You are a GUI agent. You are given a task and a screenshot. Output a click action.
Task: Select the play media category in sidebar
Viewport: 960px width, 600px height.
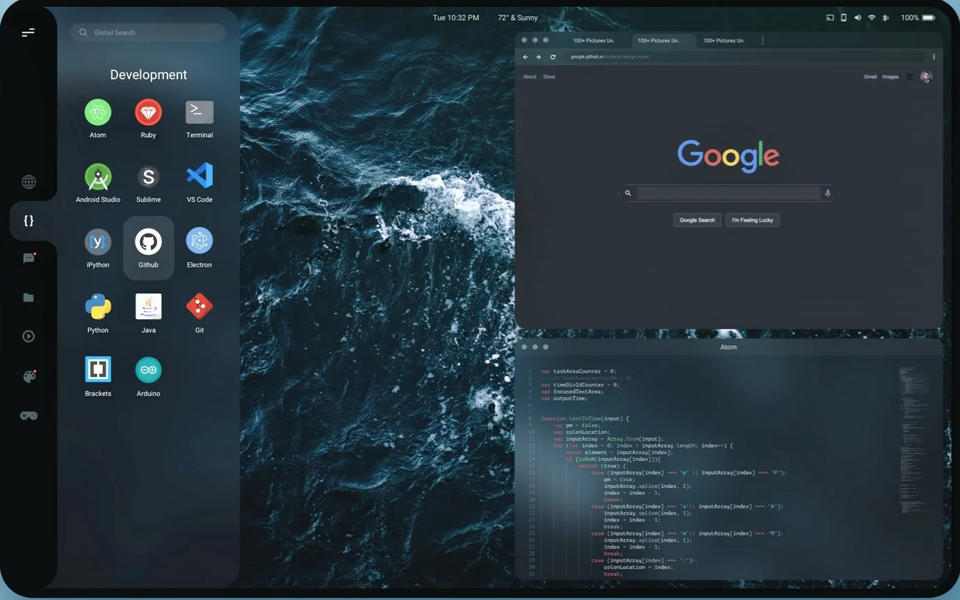[29, 337]
